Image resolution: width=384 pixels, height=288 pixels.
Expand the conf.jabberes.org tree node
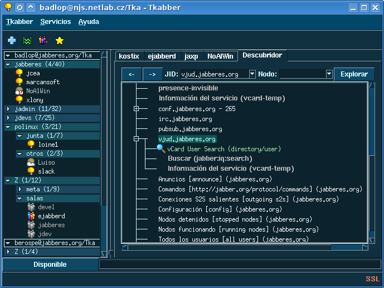[x=136, y=109]
